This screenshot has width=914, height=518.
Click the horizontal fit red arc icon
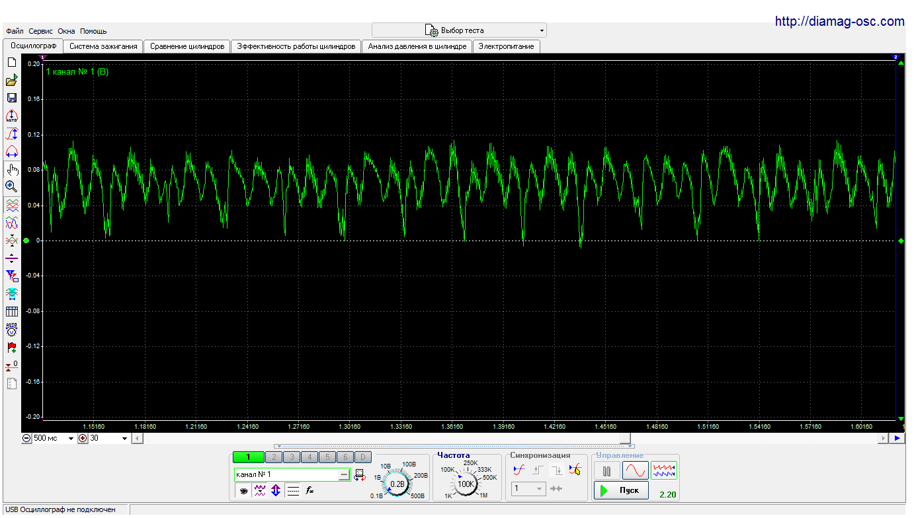click(11, 151)
